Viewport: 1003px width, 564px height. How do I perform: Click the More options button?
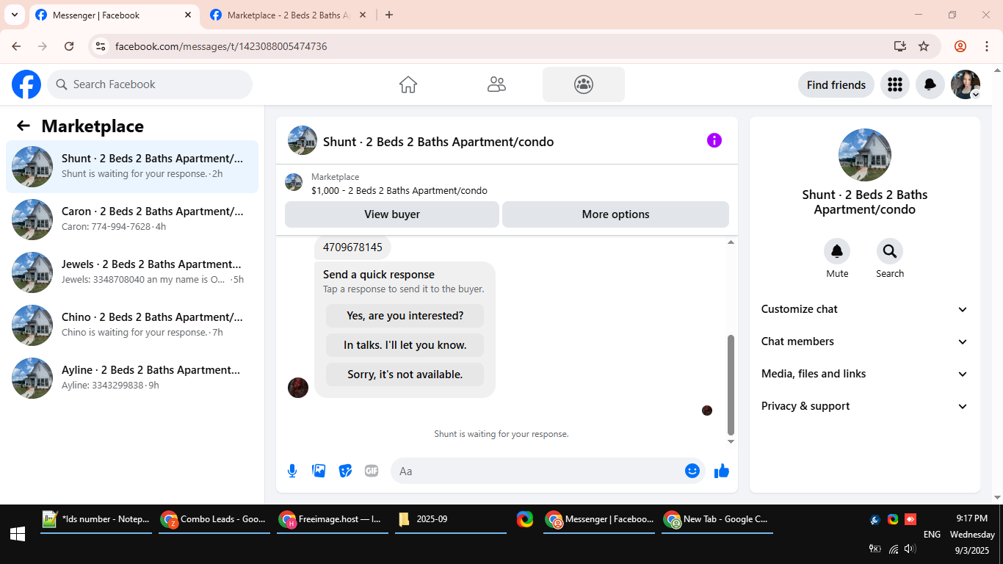[615, 214]
